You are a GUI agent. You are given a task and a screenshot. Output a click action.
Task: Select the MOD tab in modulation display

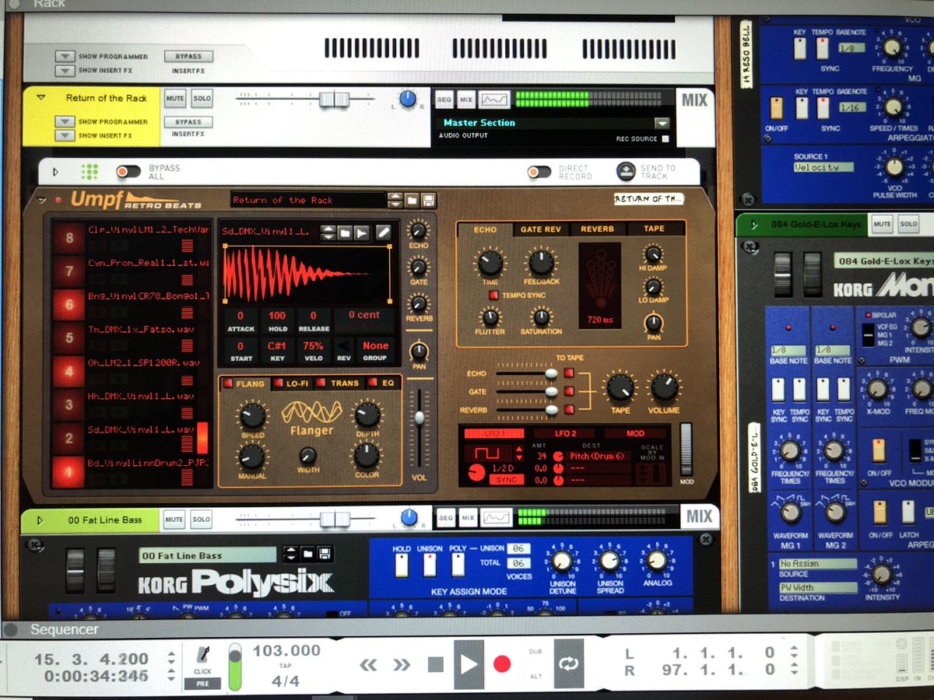pos(635,433)
